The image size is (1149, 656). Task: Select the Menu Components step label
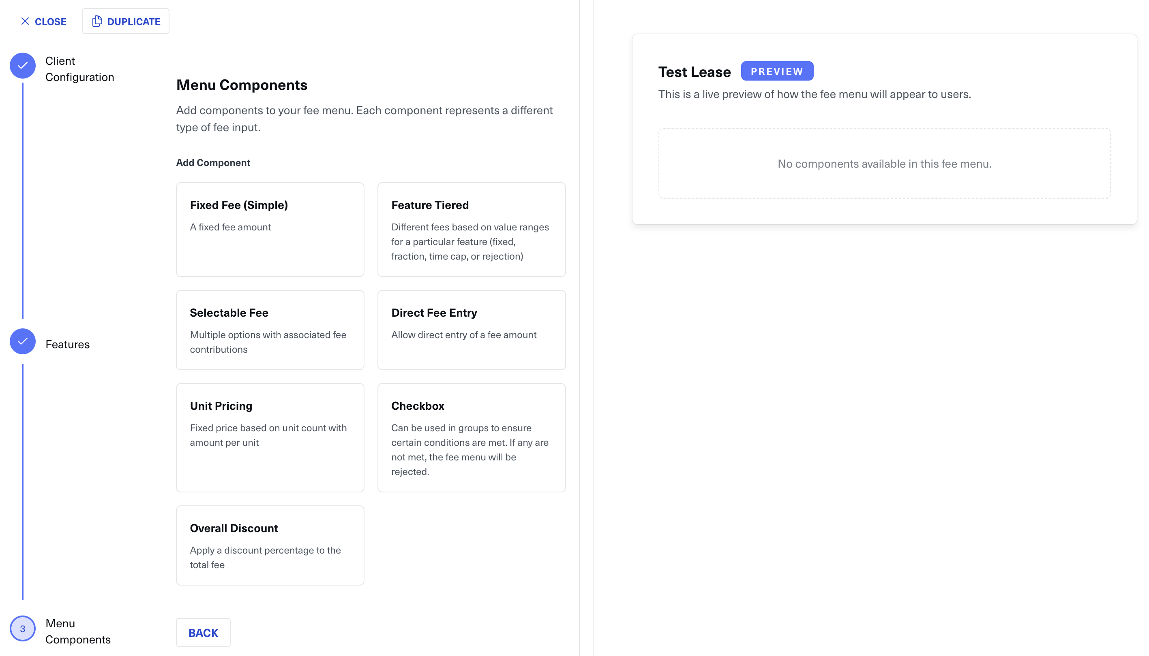[77, 631]
